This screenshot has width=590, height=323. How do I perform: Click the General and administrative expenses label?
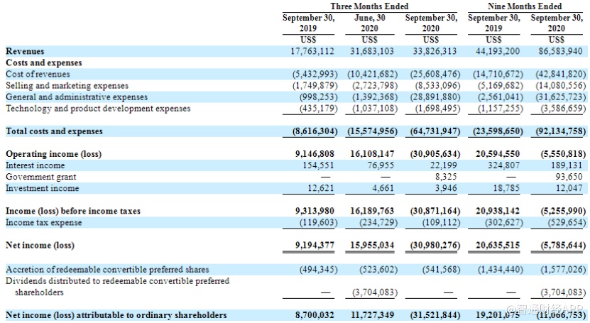pos(77,97)
